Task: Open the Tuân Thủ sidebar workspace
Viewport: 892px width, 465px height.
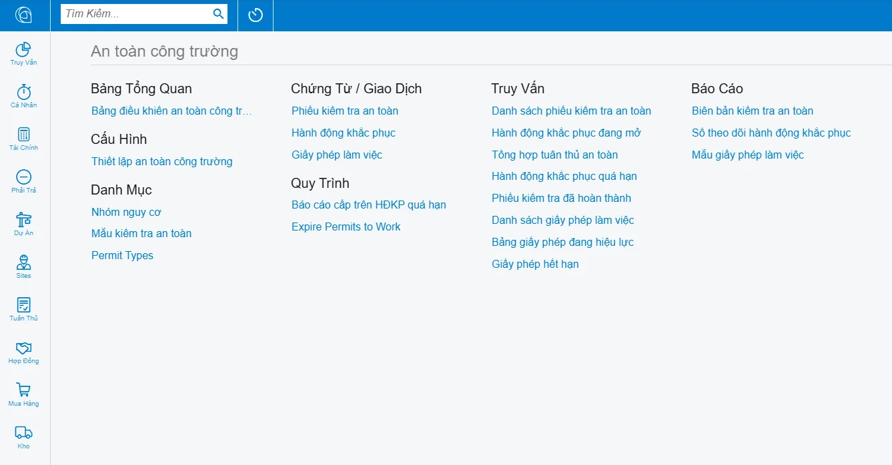Action: coord(23,310)
